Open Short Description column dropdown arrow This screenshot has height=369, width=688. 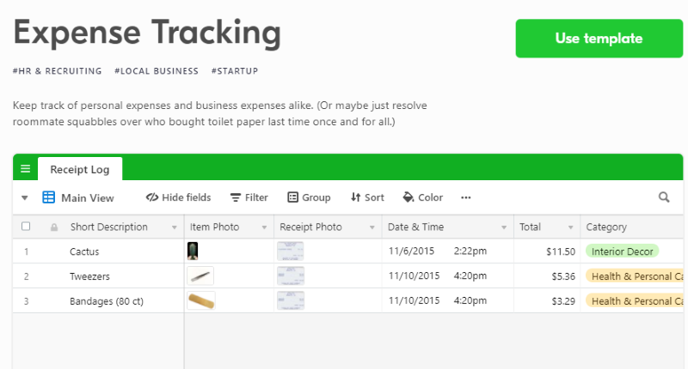tap(174, 227)
